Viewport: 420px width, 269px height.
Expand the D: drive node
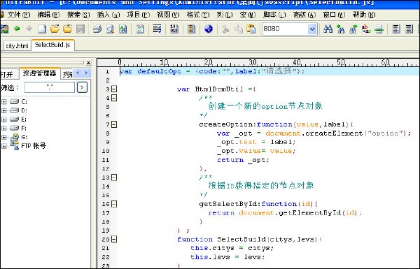coord(4,110)
